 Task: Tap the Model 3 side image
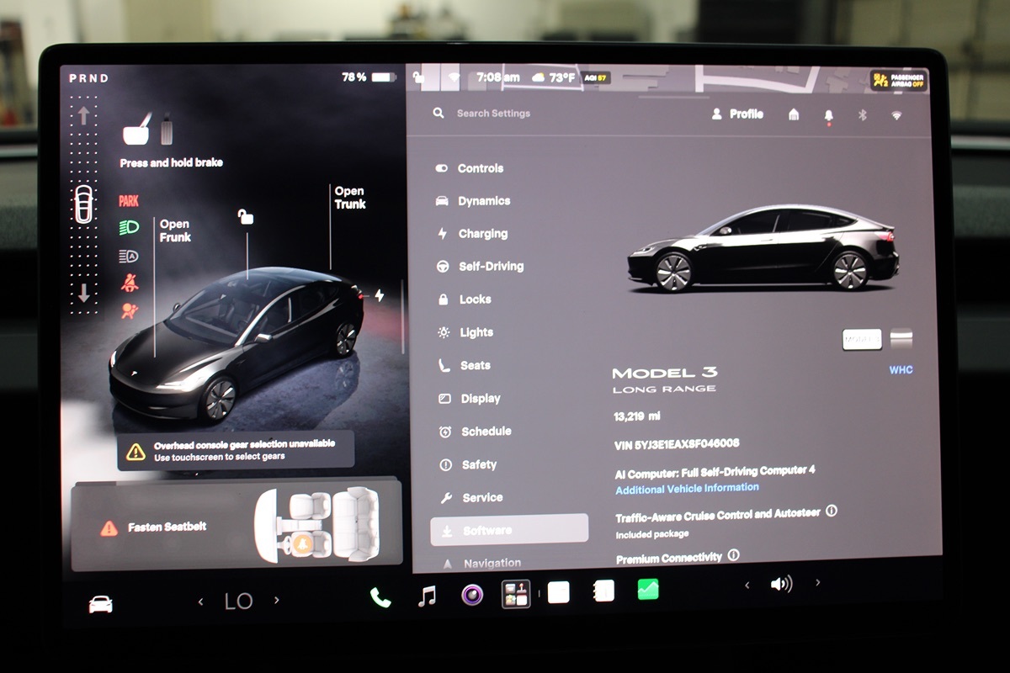[763, 248]
